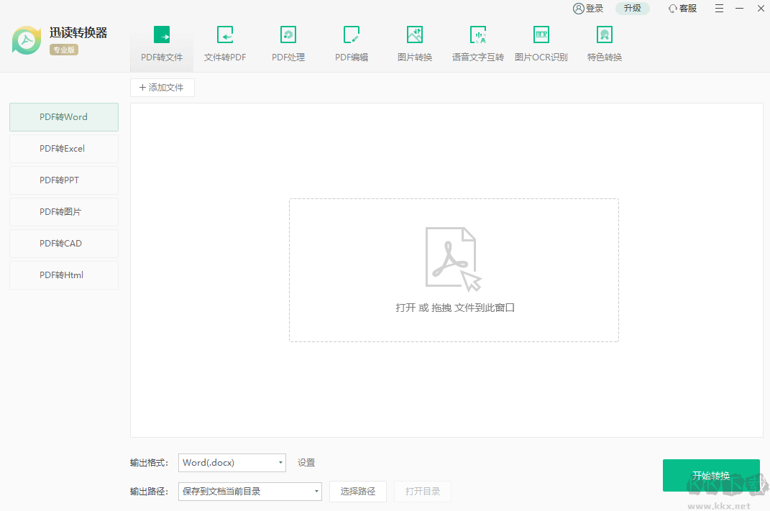Click the file drop zone area
770x511 pixels.
pyautogui.click(x=453, y=270)
